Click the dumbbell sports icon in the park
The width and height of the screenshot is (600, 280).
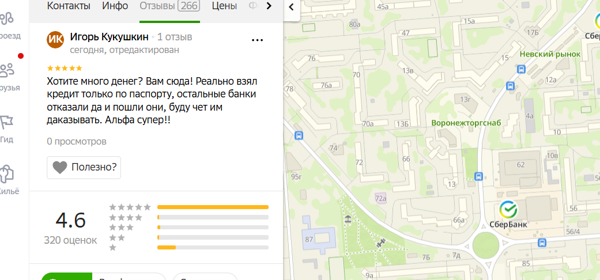(x=381, y=243)
